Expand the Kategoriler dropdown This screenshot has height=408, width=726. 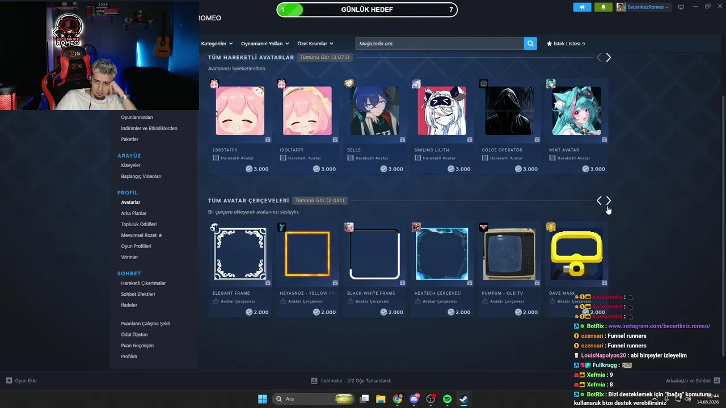(x=217, y=44)
